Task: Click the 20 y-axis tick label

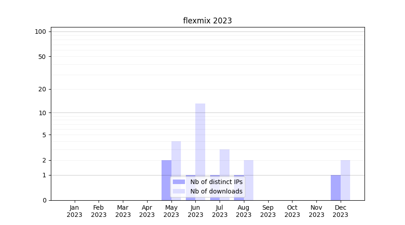Action: tap(42, 89)
